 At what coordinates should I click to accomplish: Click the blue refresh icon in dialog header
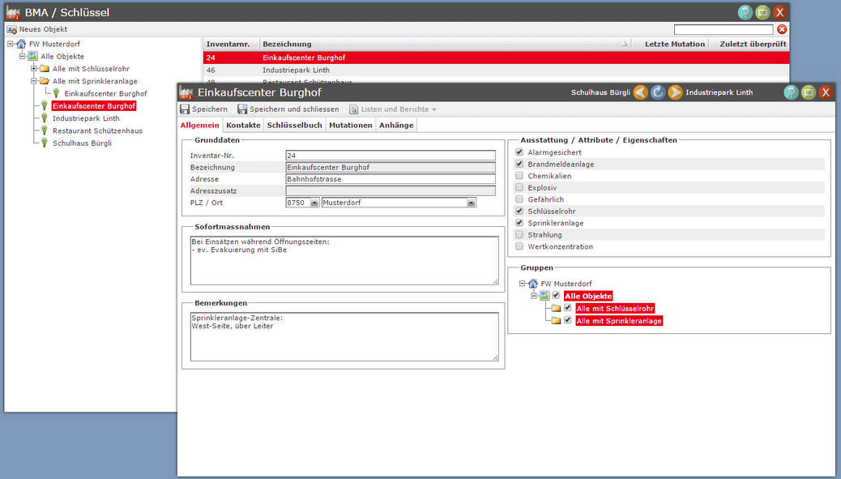(x=658, y=92)
